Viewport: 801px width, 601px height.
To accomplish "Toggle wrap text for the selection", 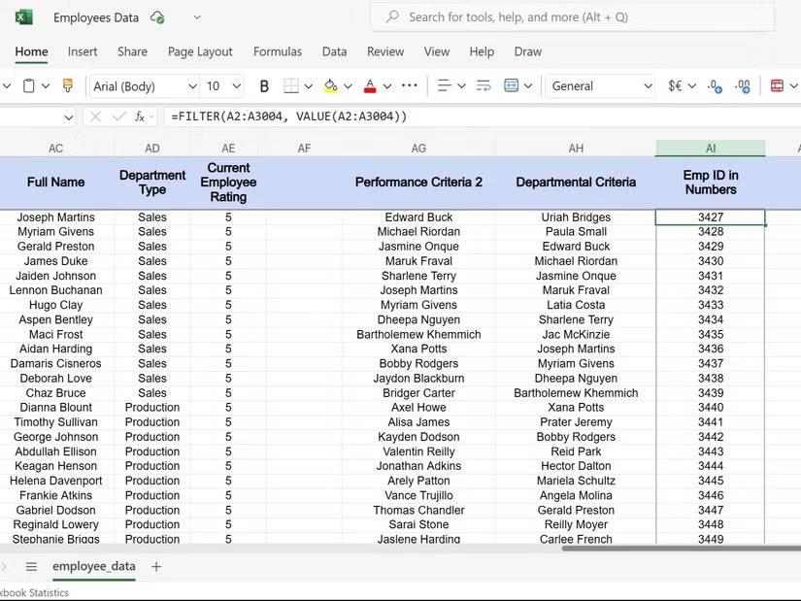I will 483,86.
